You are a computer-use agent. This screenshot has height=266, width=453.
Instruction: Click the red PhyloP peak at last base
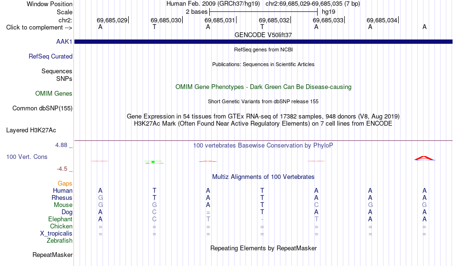coord(424,158)
